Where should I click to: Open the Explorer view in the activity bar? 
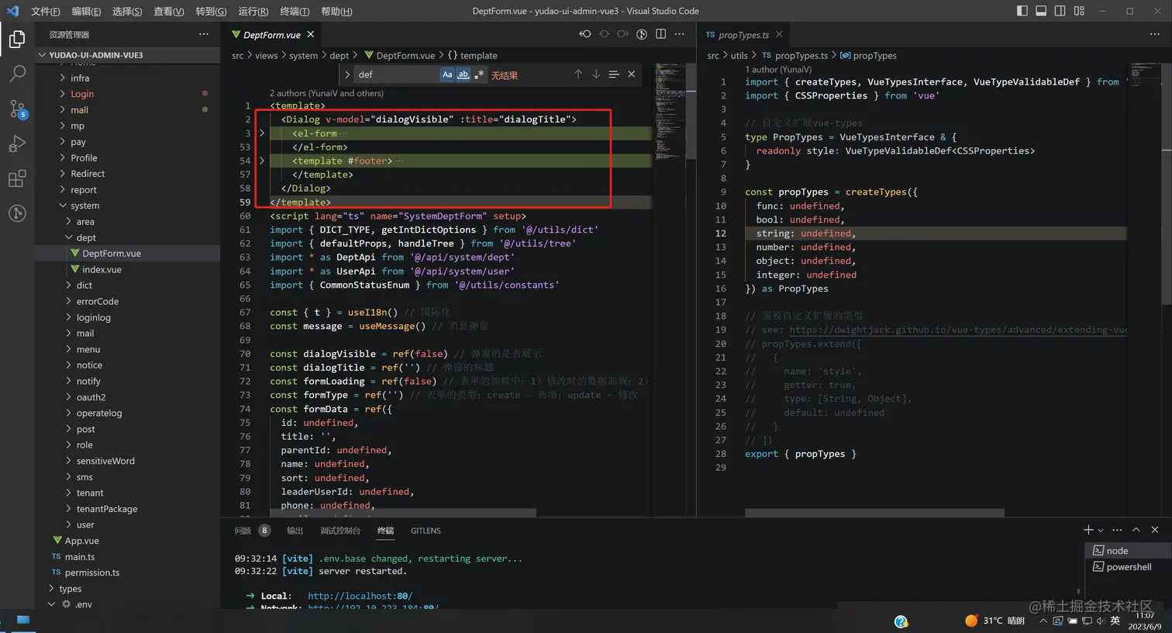pyautogui.click(x=17, y=39)
